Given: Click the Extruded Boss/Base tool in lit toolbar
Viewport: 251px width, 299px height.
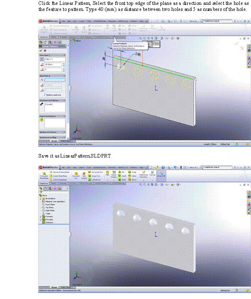Looking at the screenshot, I should (44, 175).
